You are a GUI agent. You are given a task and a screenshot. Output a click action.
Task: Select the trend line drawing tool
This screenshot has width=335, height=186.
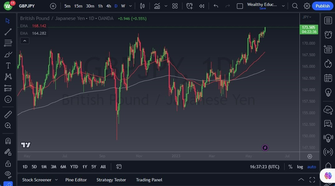click(x=8, y=32)
